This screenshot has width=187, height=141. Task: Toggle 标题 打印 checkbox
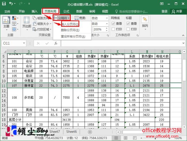tap(128, 29)
